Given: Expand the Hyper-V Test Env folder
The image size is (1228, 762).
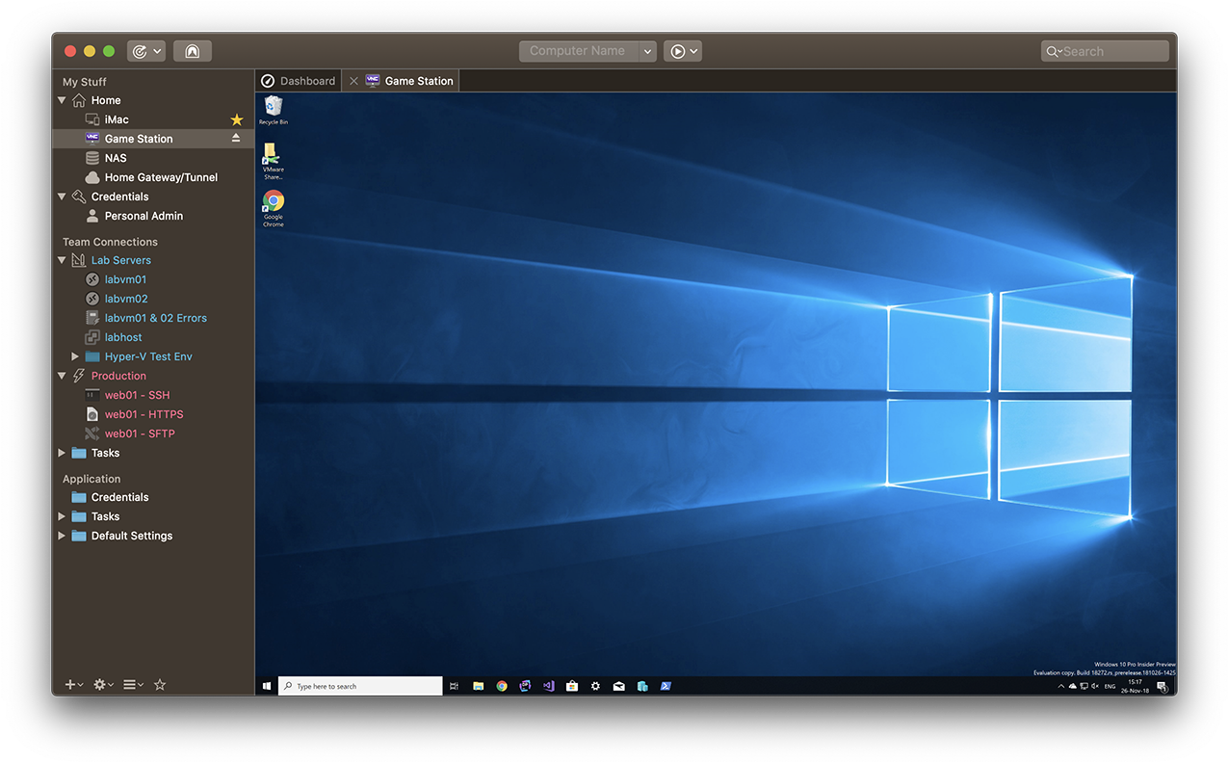Looking at the screenshot, I should click(76, 356).
